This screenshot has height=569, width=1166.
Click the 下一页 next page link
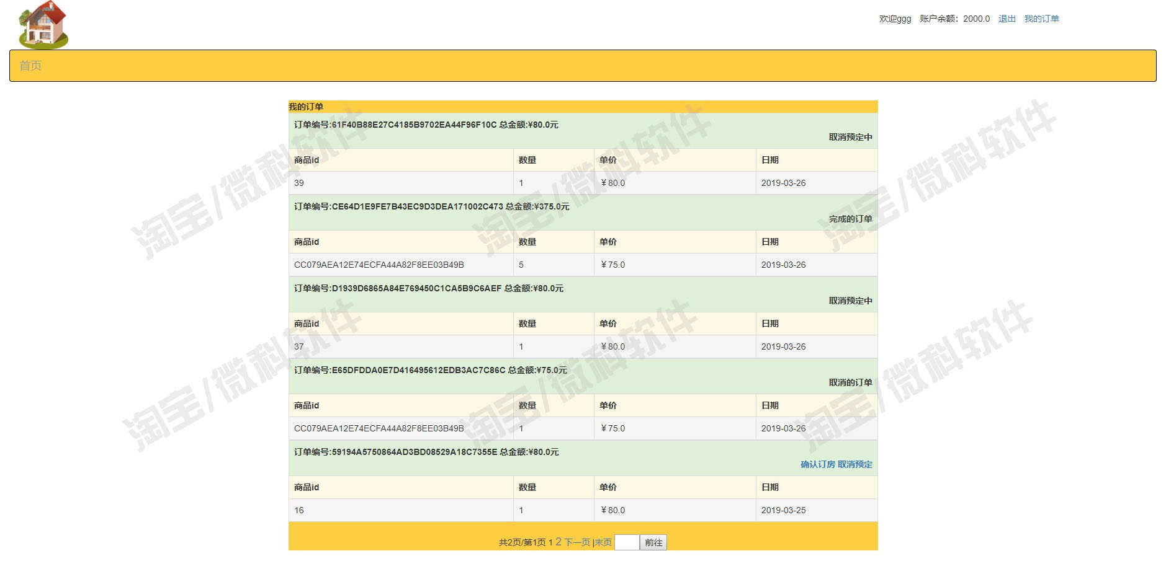point(577,542)
